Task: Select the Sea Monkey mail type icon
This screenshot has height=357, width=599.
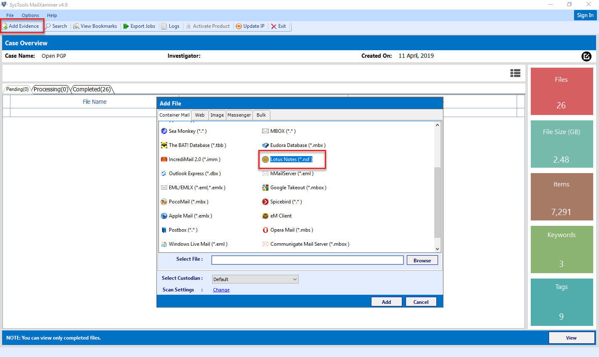Action: [x=164, y=131]
